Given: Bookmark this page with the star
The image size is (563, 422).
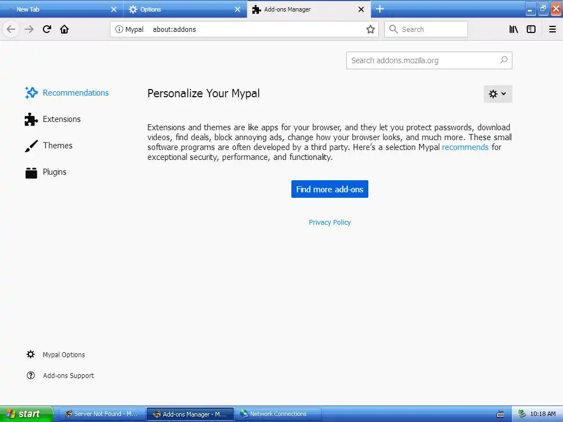Looking at the screenshot, I should (x=370, y=29).
